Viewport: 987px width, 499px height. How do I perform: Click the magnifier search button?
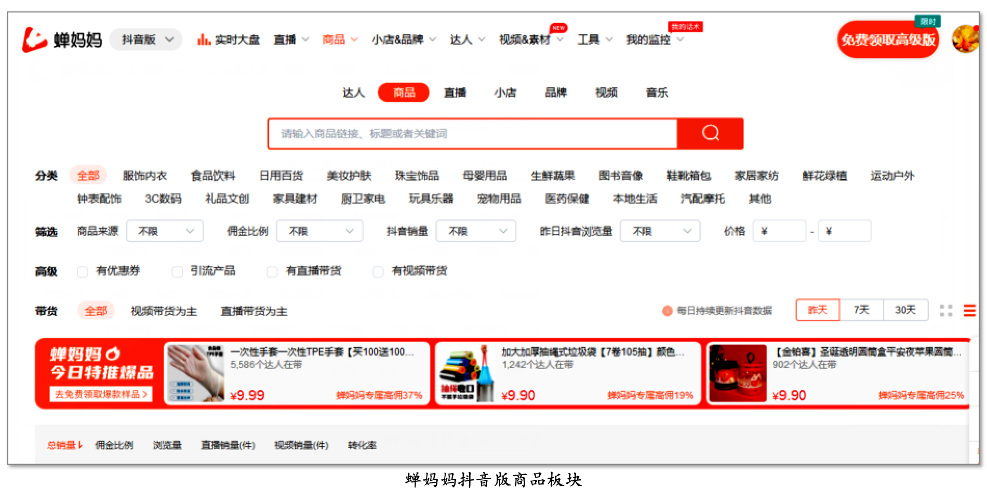710,134
